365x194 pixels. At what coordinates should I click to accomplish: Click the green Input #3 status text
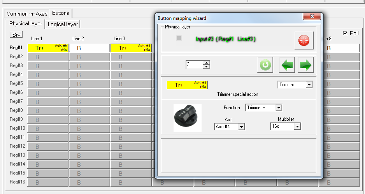tap(226, 39)
